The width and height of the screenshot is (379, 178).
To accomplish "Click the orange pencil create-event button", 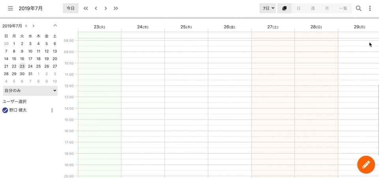I will click(x=366, y=165).
